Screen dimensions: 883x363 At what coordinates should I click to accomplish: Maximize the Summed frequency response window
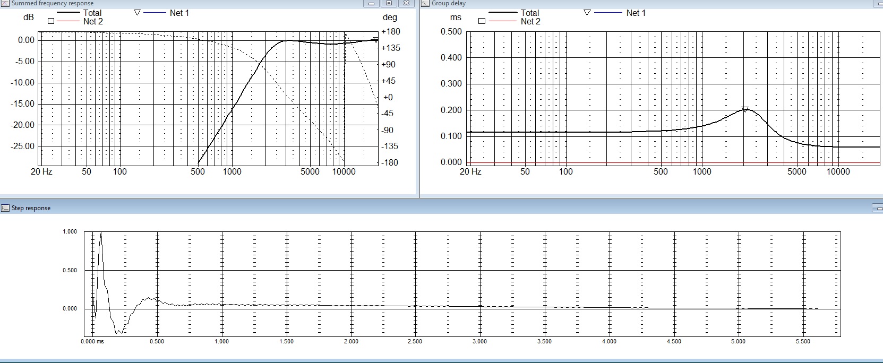(x=389, y=3)
